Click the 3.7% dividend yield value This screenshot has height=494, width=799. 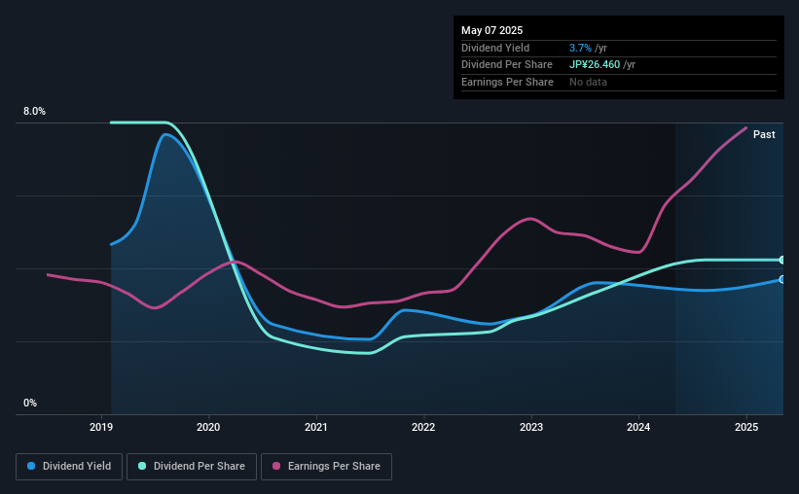[x=580, y=48]
